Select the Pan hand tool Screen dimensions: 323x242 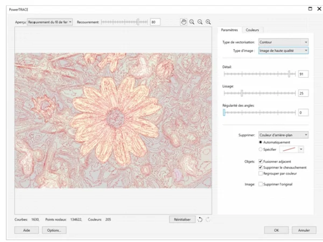tap(184, 22)
